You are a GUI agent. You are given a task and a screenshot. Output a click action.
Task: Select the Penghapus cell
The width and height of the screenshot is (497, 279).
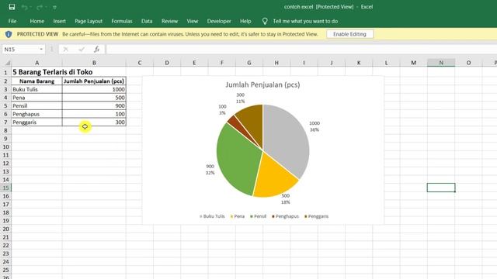point(36,114)
